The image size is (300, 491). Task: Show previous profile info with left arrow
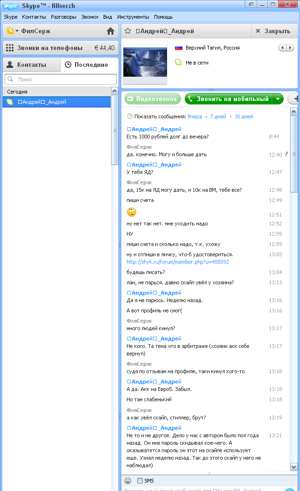282,48
